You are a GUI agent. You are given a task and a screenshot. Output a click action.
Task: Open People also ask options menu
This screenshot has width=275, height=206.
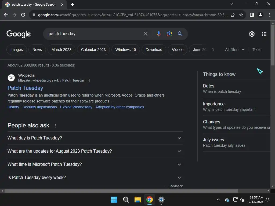pos(55,126)
